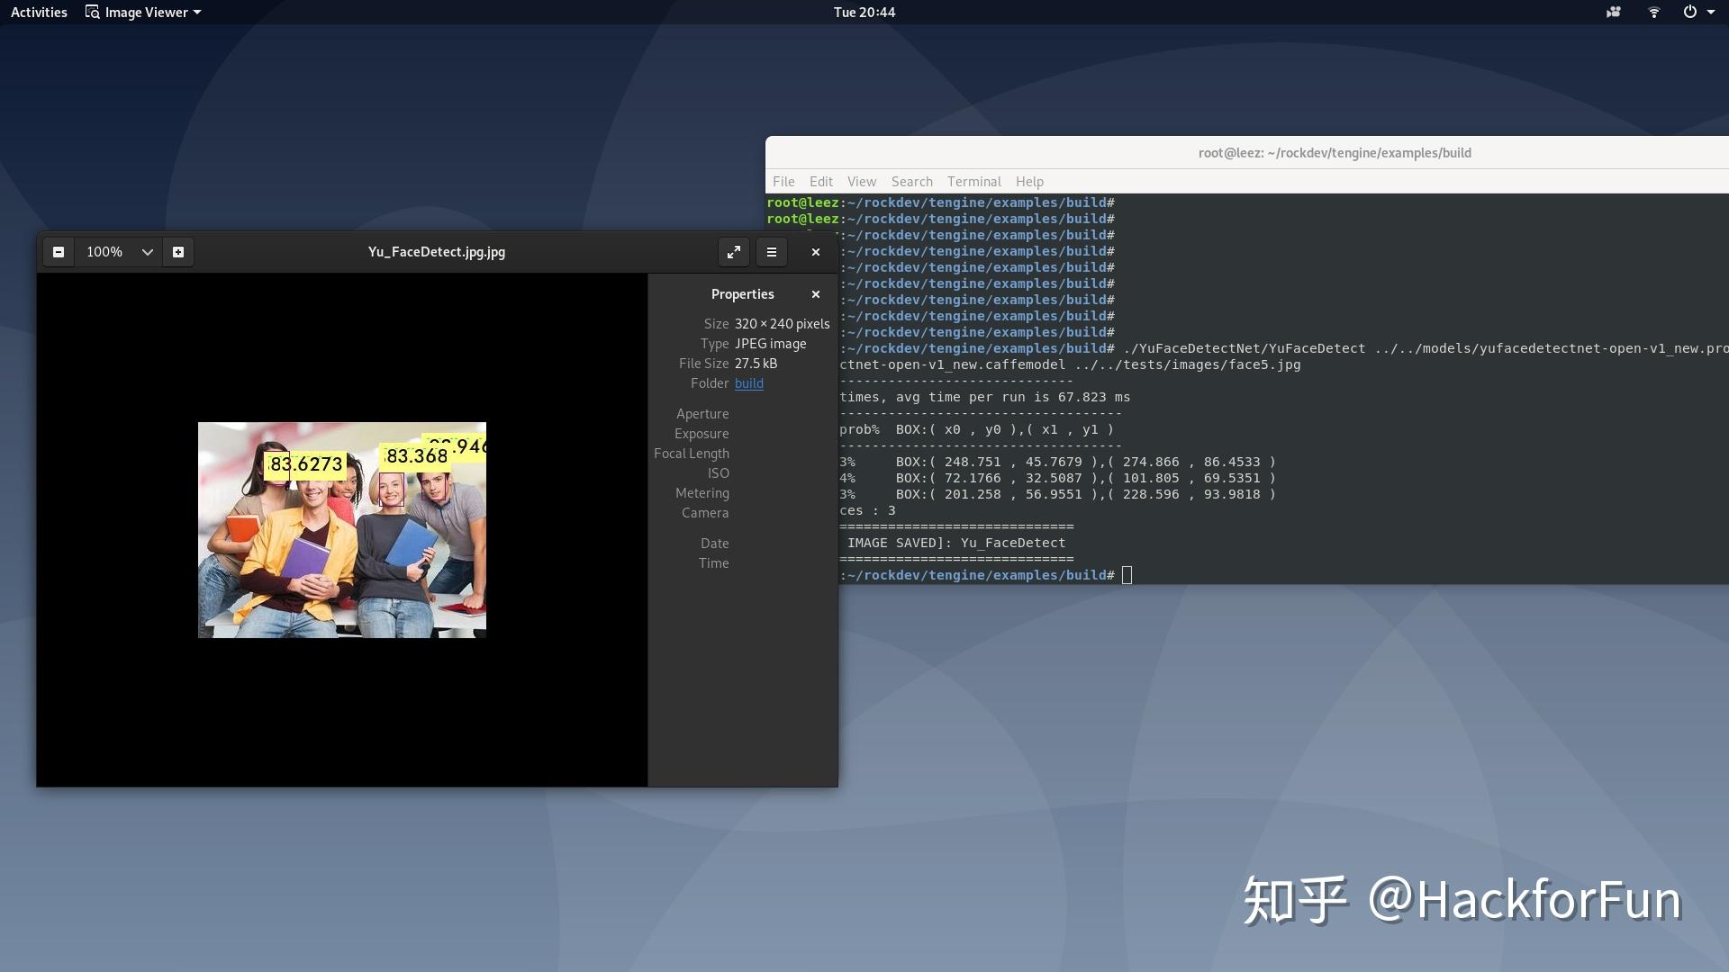Image resolution: width=1729 pixels, height=972 pixels.
Task: Click the zoom out minus button
Action: tap(59, 252)
